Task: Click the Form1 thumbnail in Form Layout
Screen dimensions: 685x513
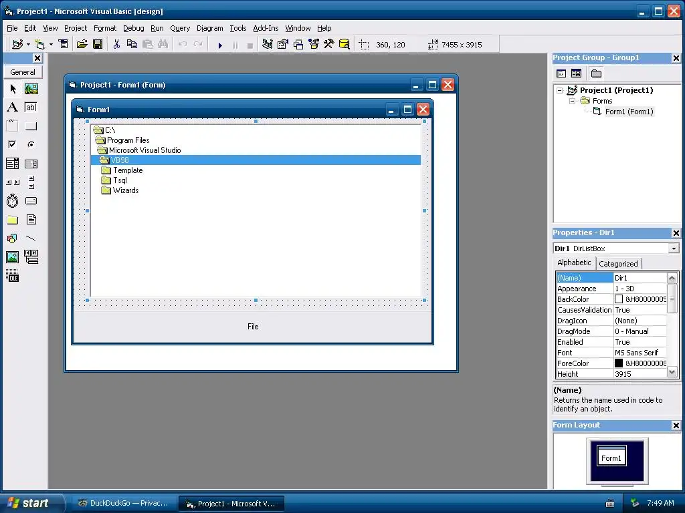Action: (611, 456)
